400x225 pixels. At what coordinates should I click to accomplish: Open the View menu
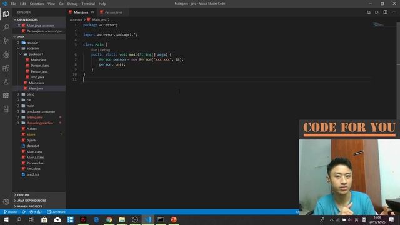coord(51,4)
